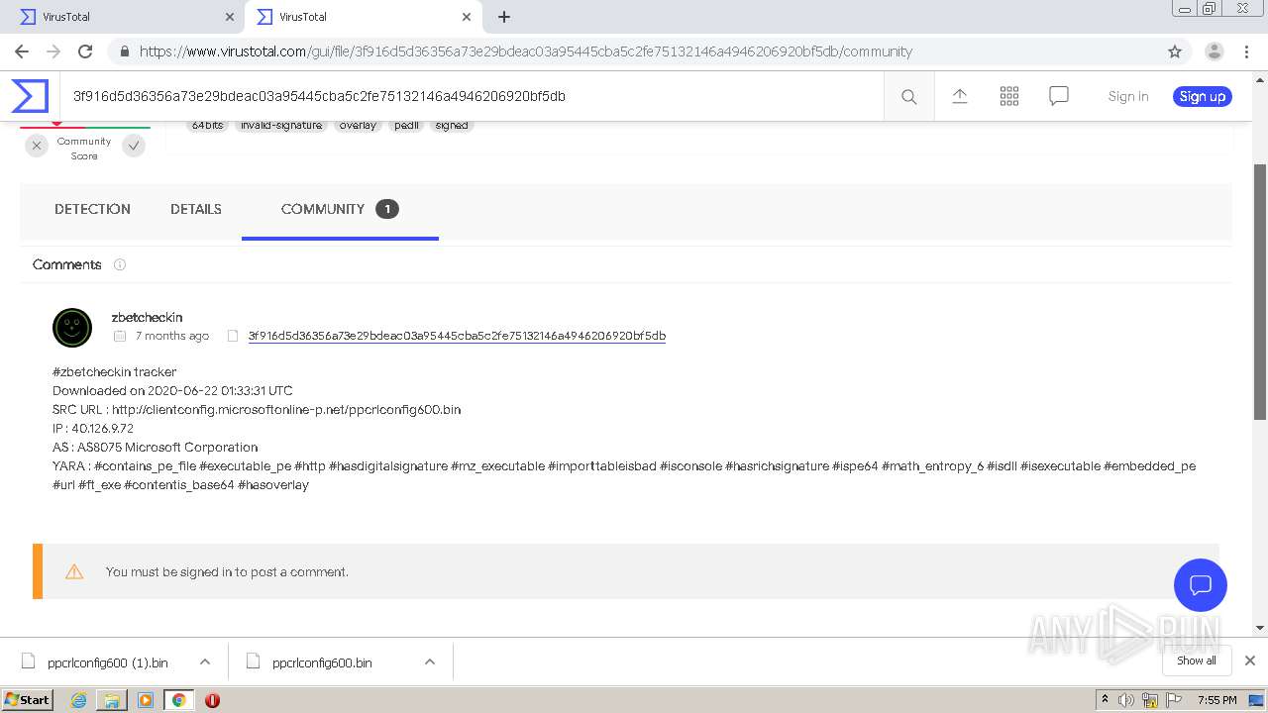
Task: Close the first VirusTotal tab
Action: (230, 17)
